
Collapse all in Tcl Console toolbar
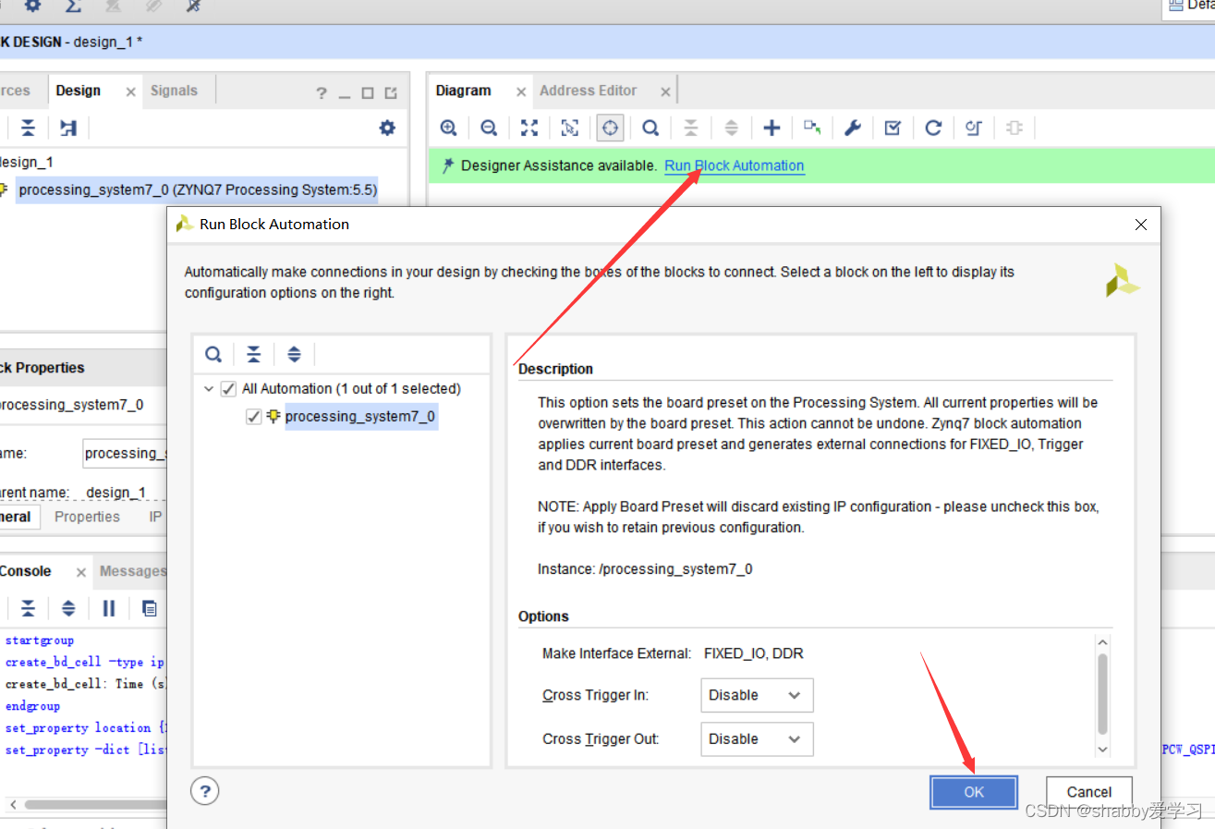coord(29,608)
